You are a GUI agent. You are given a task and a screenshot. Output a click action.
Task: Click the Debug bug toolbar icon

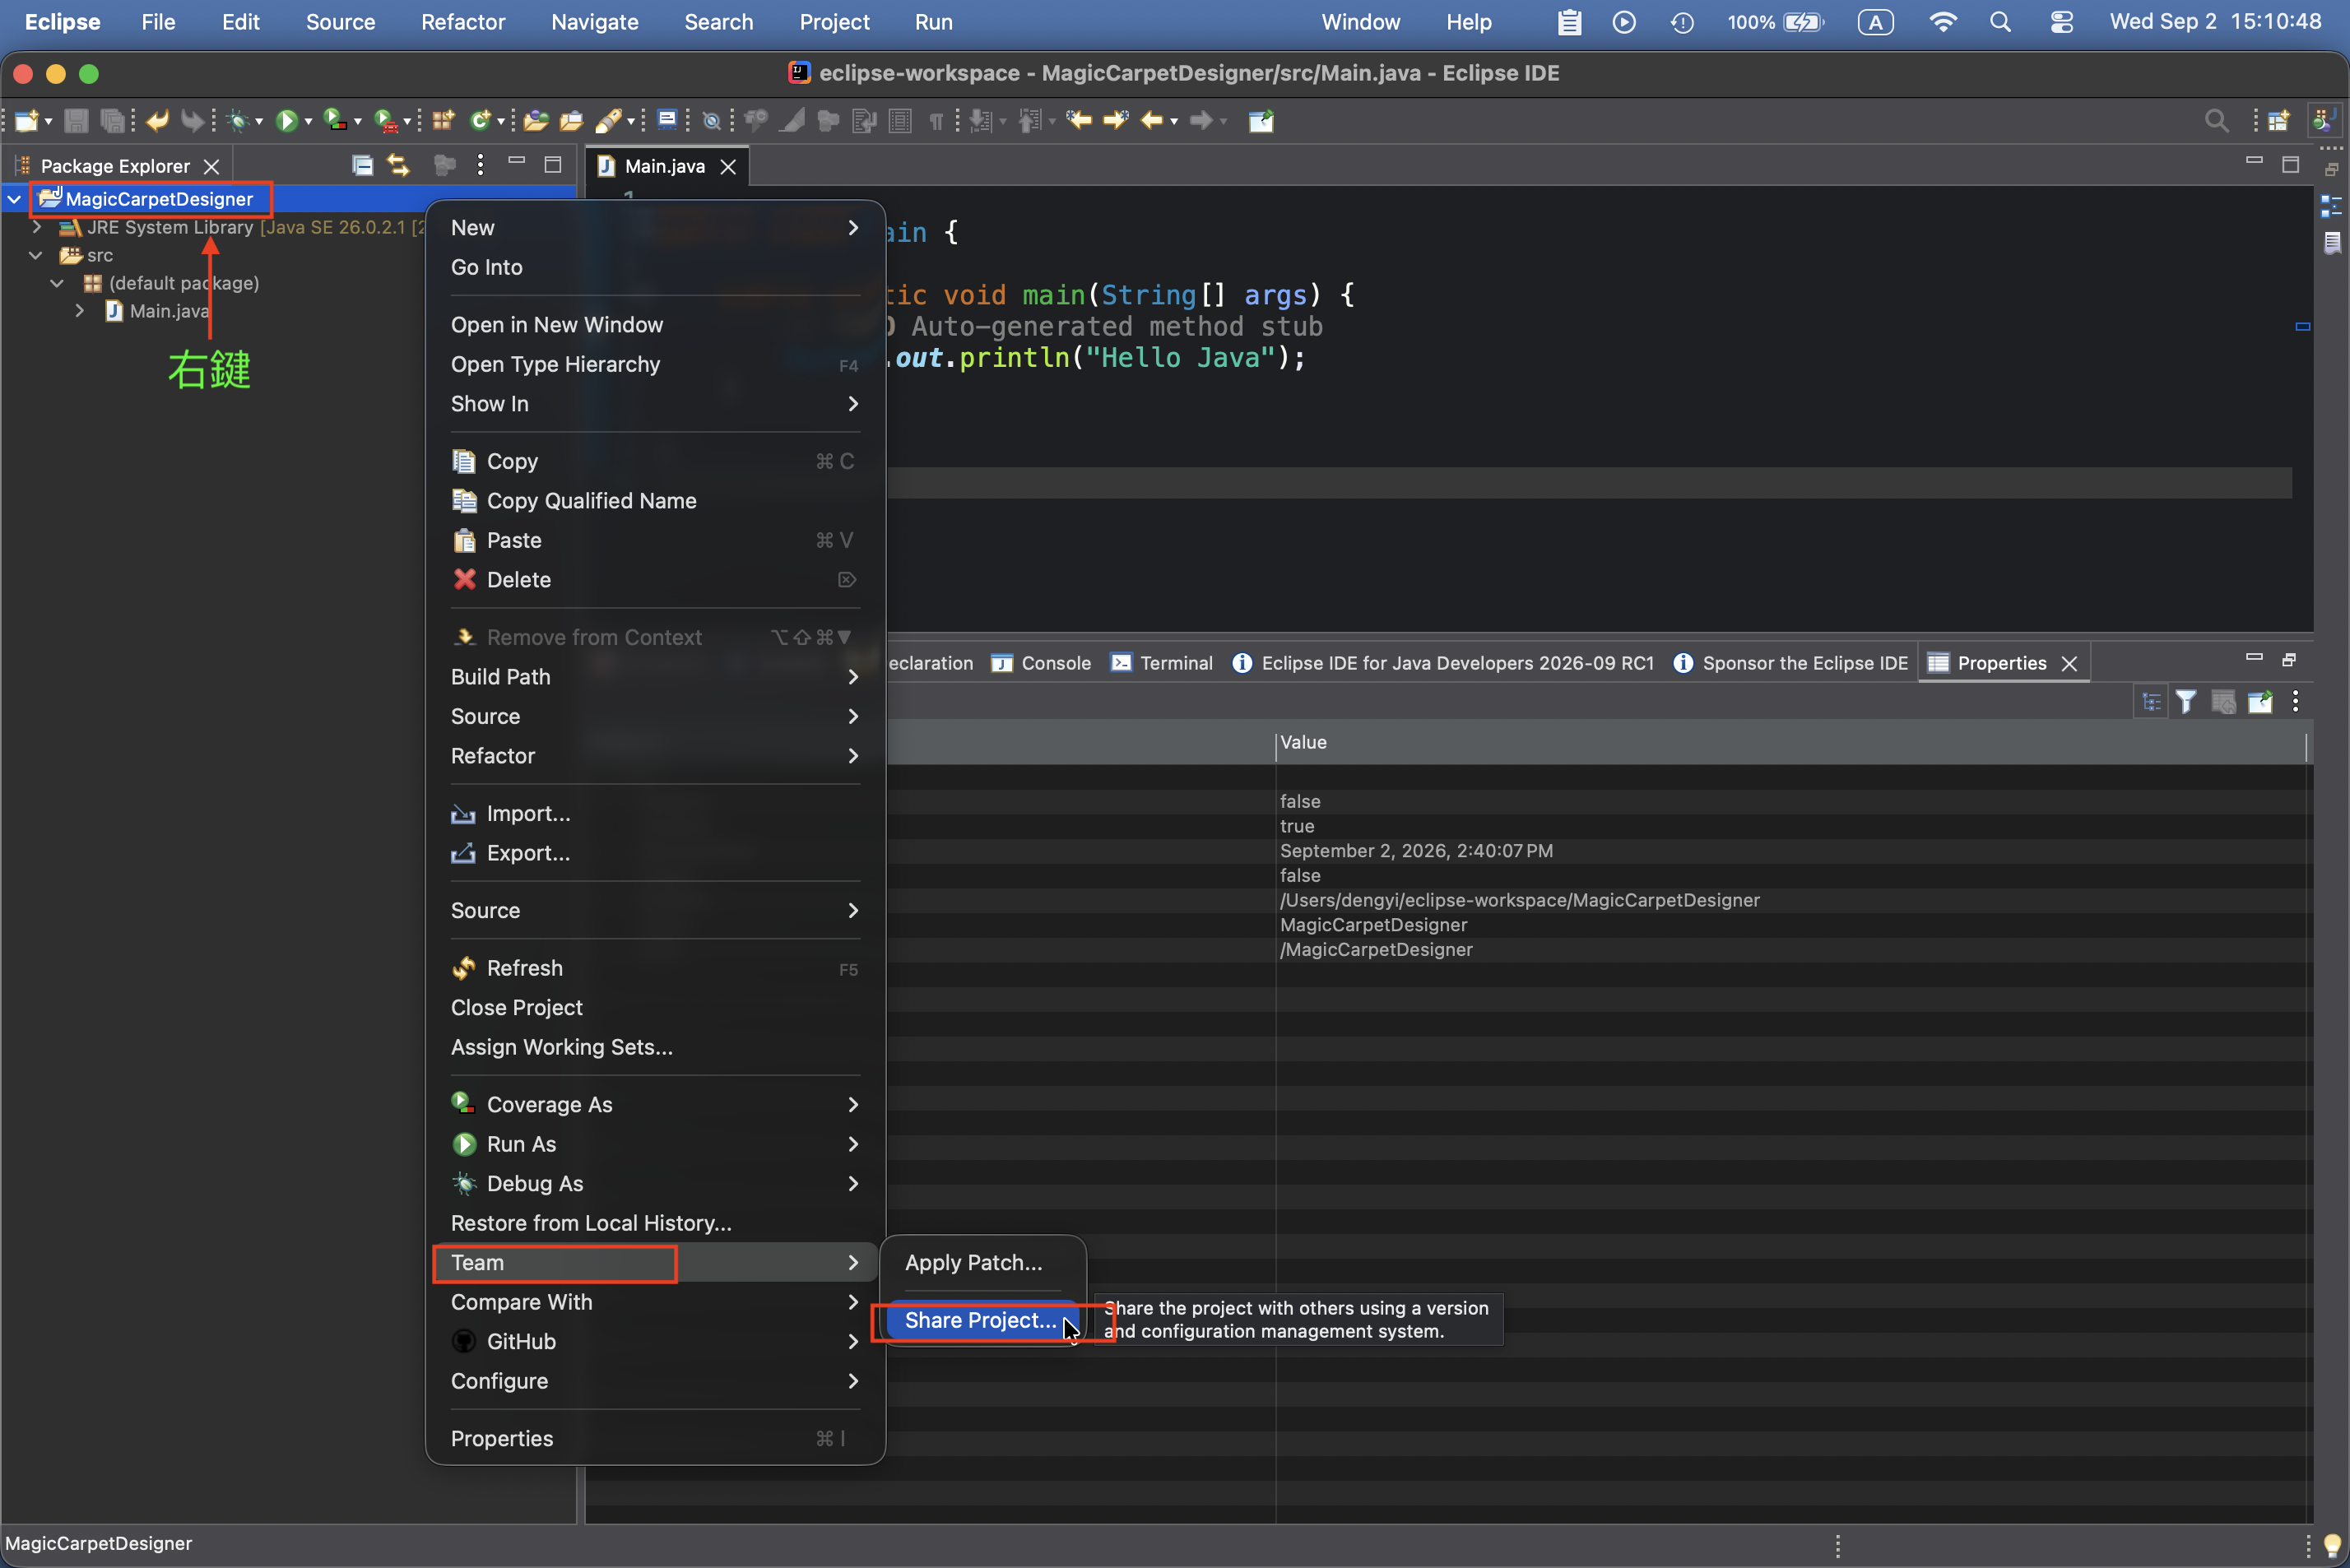pyautogui.click(x=238, y=121)
